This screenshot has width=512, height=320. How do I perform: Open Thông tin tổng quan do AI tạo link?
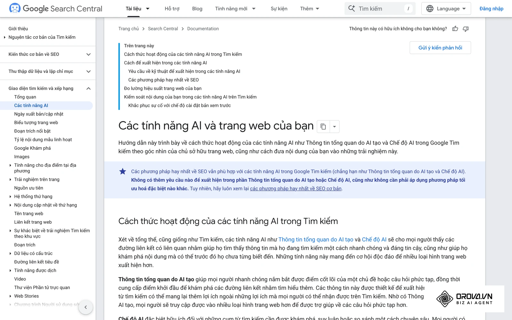coord(316,239)
